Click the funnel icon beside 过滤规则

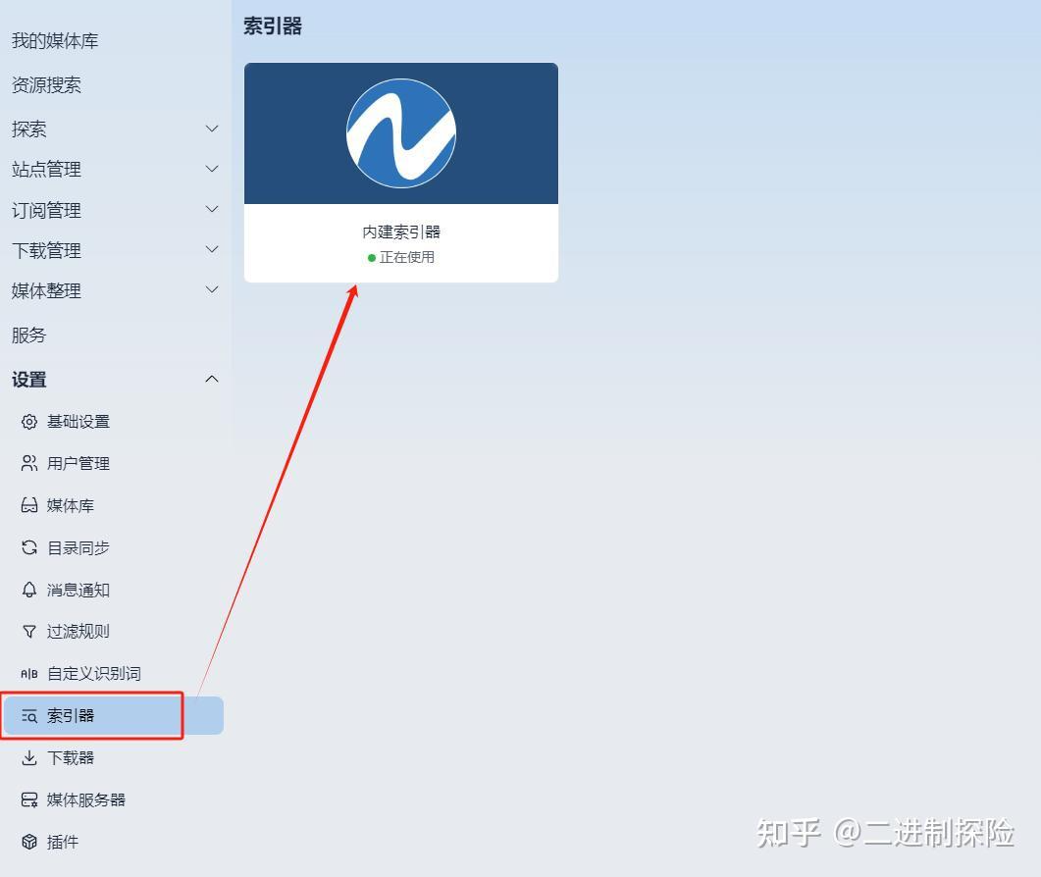pos(29,632)
